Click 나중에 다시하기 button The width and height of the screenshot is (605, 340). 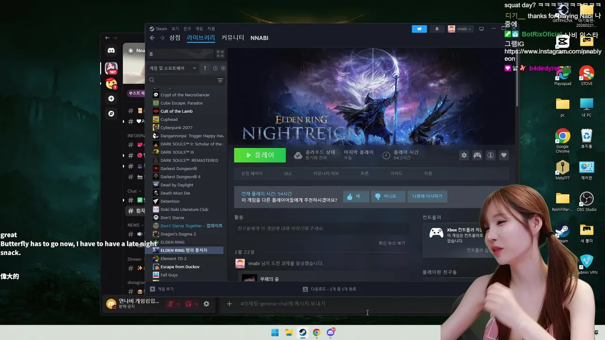(x=427, y=196)
